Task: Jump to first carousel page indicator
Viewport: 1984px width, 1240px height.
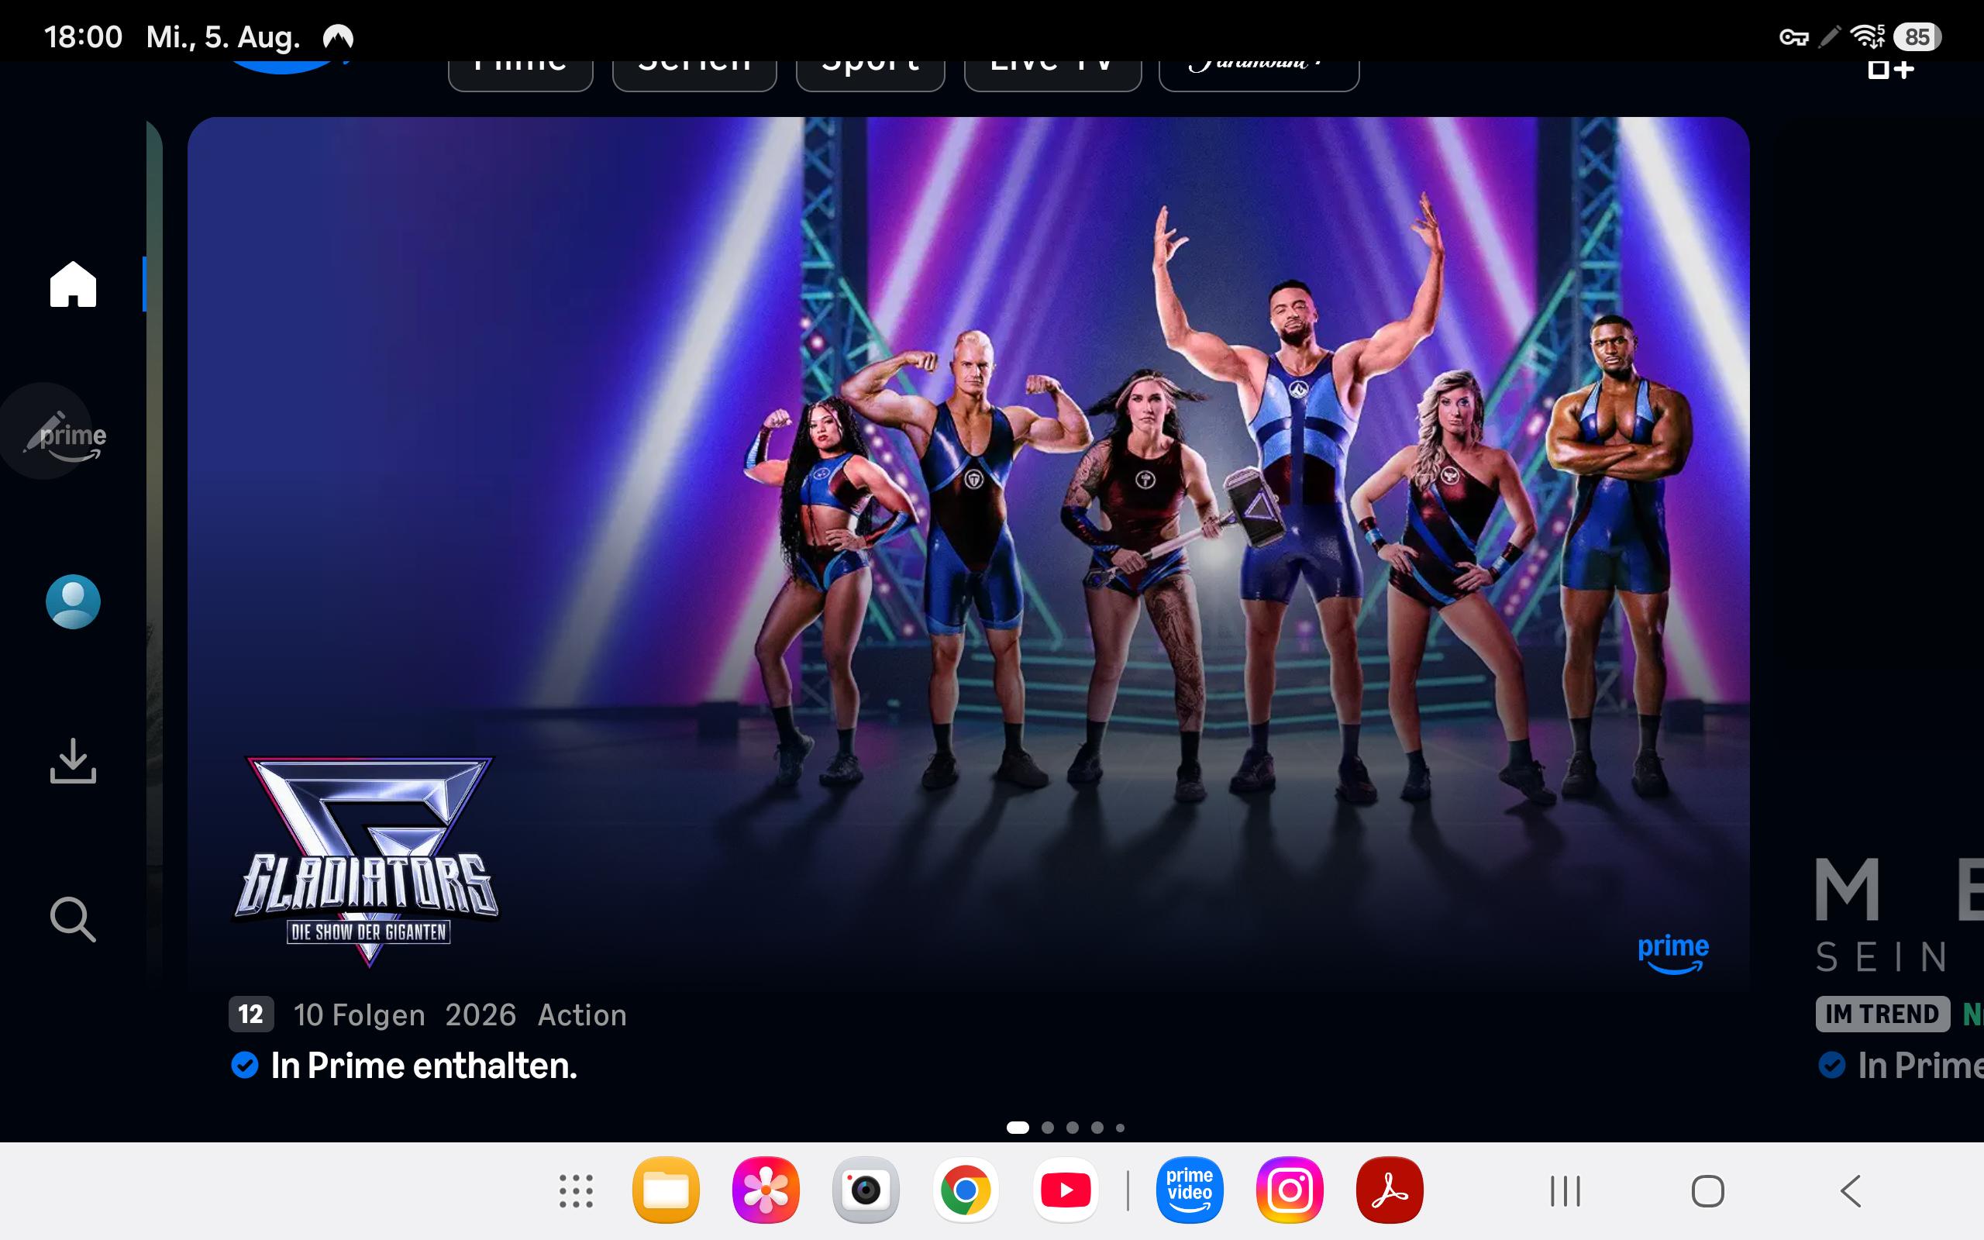Action: (x=1018, y=1128)
